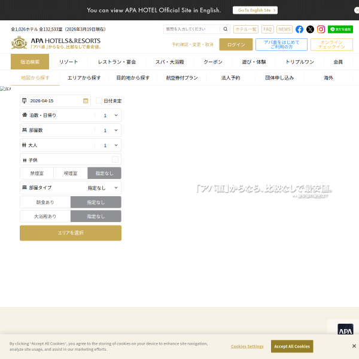Image resolution: width=359 pixels, height=359 pixels.
Task: Open the Cookies Settings link
Action: click(x=247, y=346)
